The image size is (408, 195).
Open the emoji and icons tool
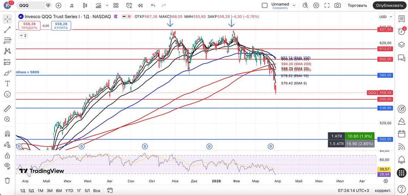pos(7,94)
